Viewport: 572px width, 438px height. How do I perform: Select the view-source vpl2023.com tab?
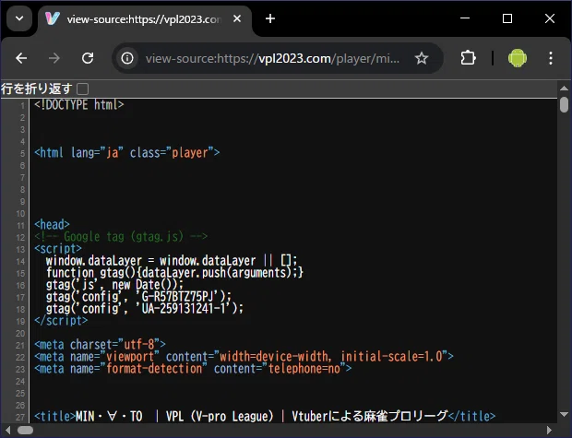click(x=145, y=19)
